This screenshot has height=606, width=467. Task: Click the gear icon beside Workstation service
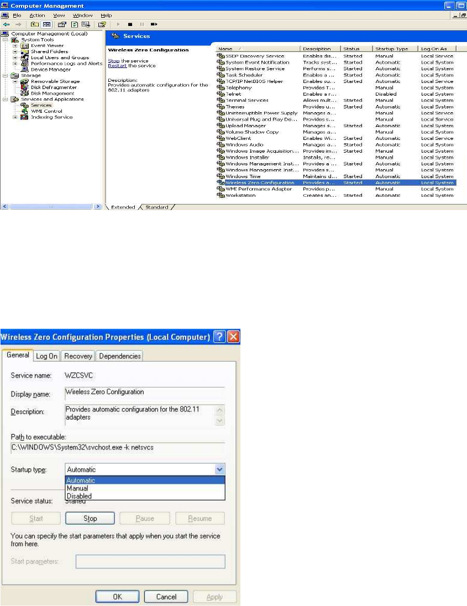221,195
